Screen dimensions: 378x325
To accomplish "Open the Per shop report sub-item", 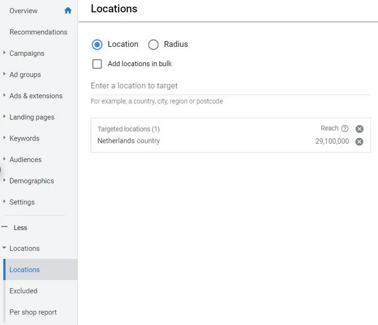I will (x=33, y=312).
